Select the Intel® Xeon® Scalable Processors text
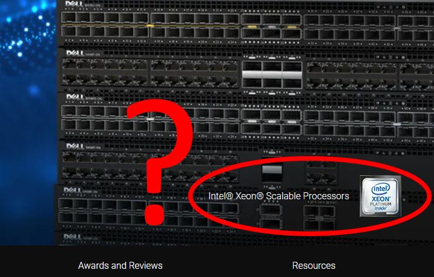This screenshot has width=434, height=277. pos(279,196)
